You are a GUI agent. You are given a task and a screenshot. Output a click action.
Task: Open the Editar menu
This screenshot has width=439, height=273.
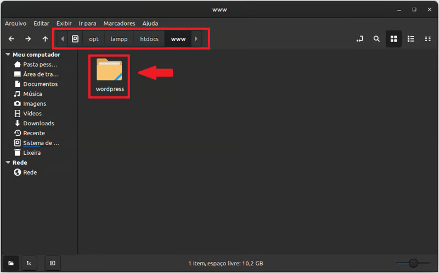click(42, 24)
